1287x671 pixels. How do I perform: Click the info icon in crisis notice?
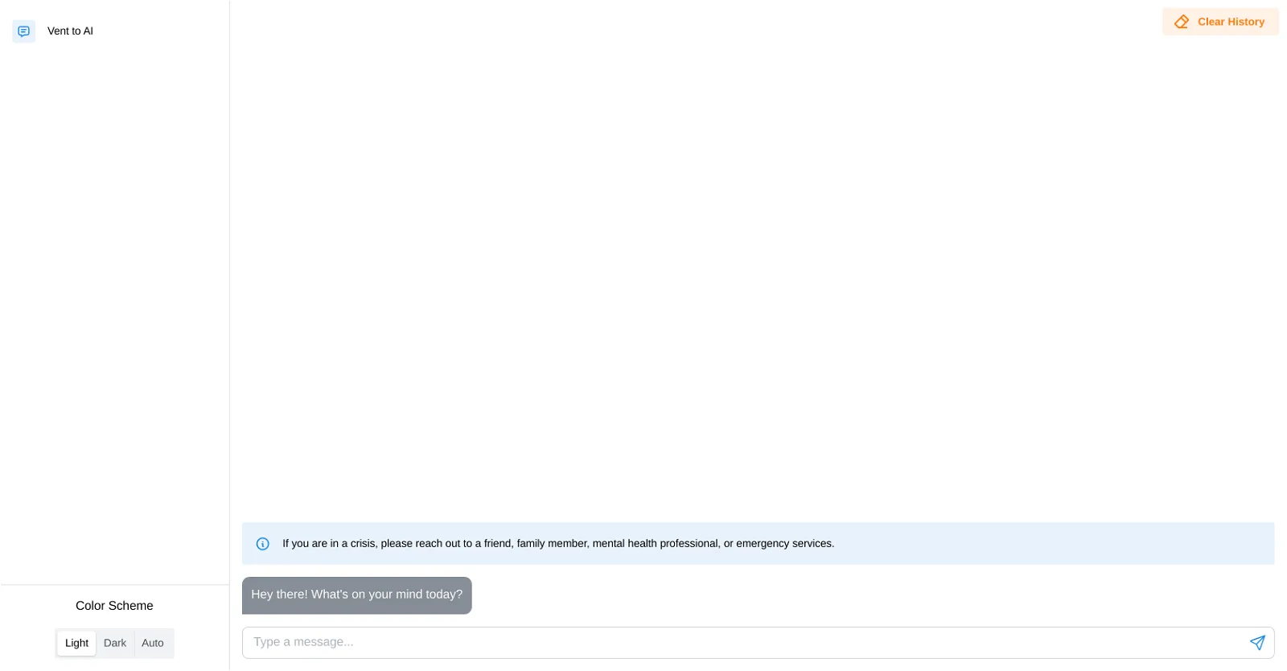(x=262, y=544)
